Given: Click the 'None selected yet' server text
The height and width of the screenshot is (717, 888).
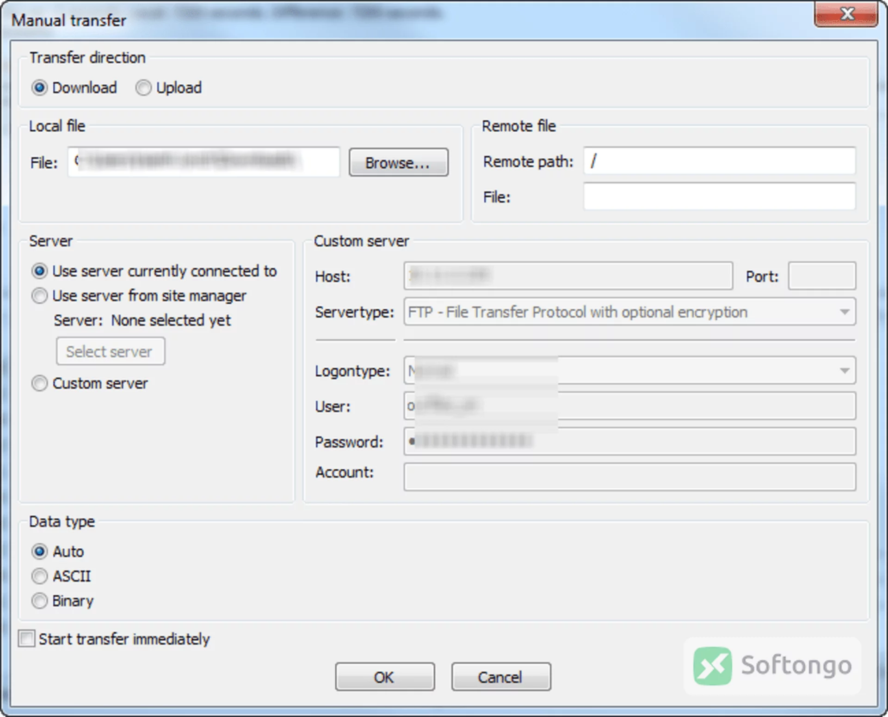Looking at the screenshot, I should [x=171, y=320].
